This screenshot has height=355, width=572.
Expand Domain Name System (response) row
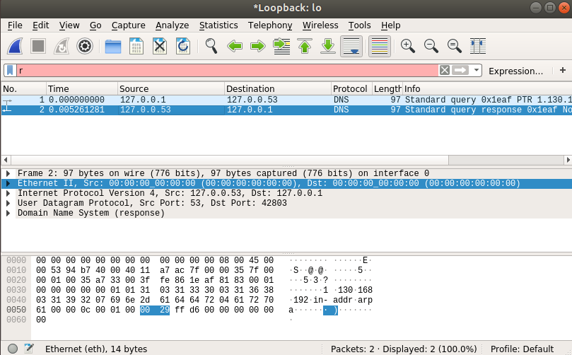[8, 213]
